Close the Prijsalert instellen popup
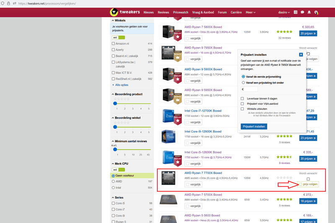335x223 pixels. (x=301, y=54)
